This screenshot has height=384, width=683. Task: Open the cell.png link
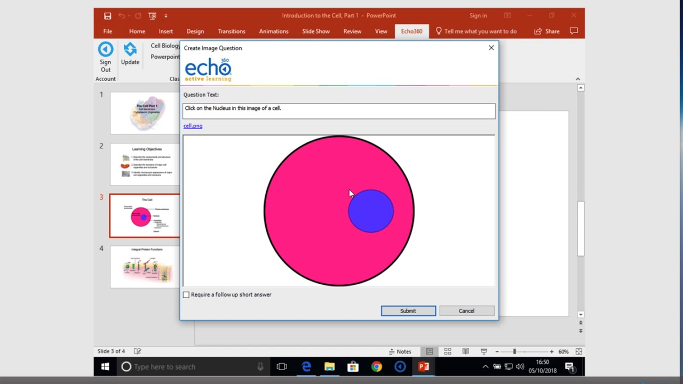coord(193,126)
